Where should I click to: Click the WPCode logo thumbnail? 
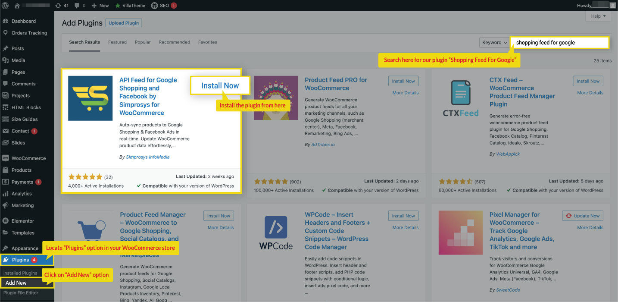[x=276, y=233]
